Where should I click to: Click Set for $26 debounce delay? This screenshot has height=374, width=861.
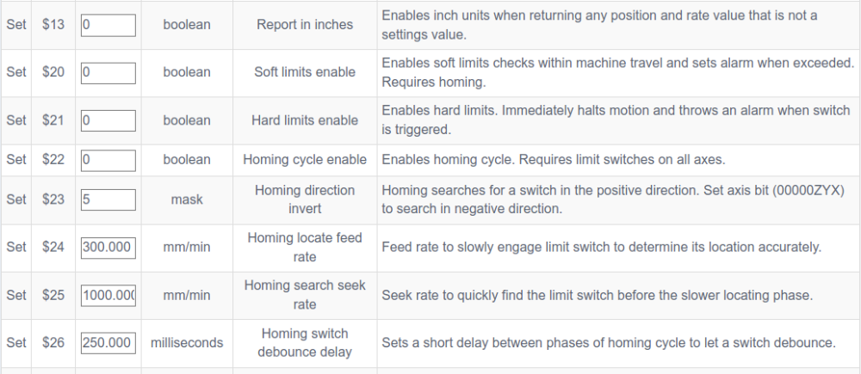tap(15, 343)
